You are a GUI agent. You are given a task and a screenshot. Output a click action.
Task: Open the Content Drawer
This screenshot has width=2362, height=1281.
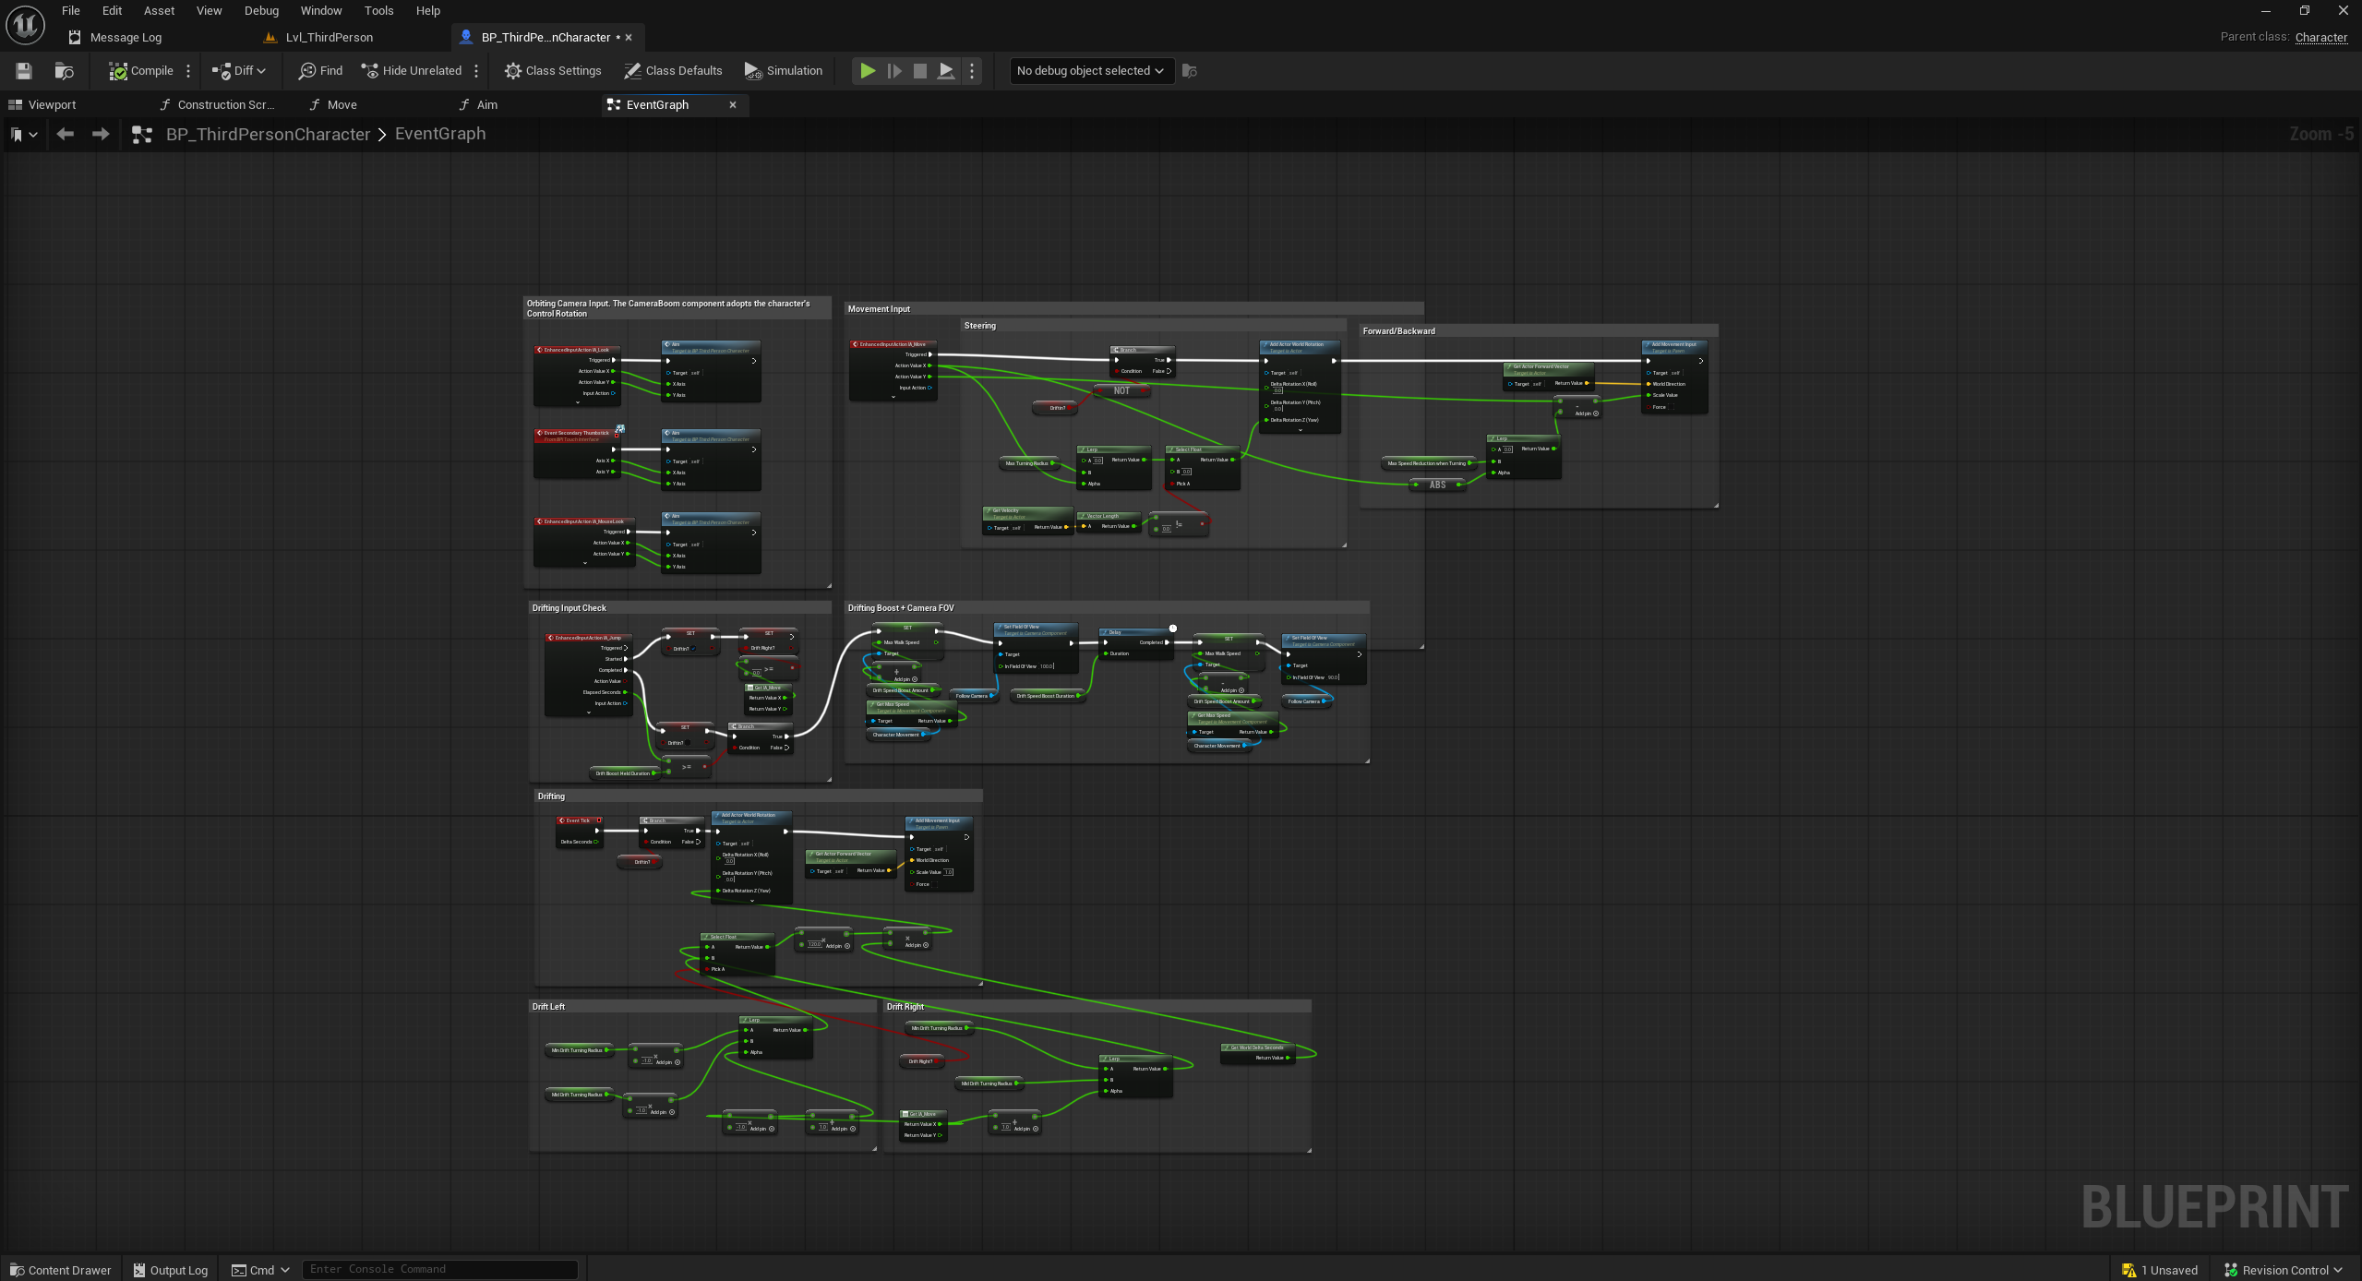pos(61,1270)
